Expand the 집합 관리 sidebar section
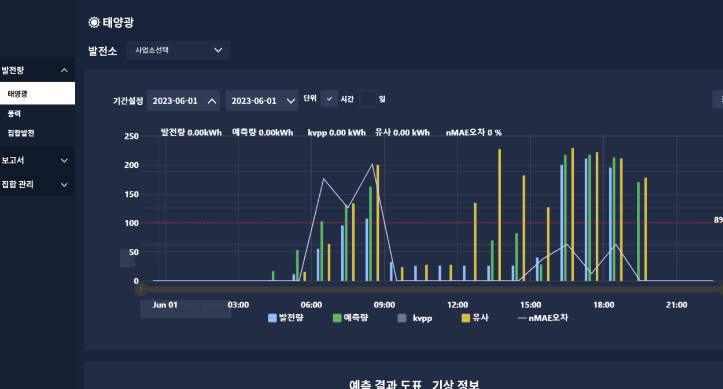The width and height of the screenshot is (723, 389). [x=64, y=185]
